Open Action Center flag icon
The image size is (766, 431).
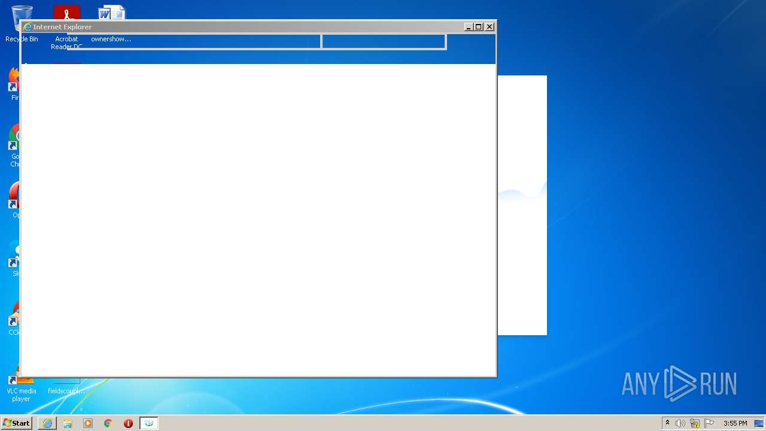[x=709, y=423]
